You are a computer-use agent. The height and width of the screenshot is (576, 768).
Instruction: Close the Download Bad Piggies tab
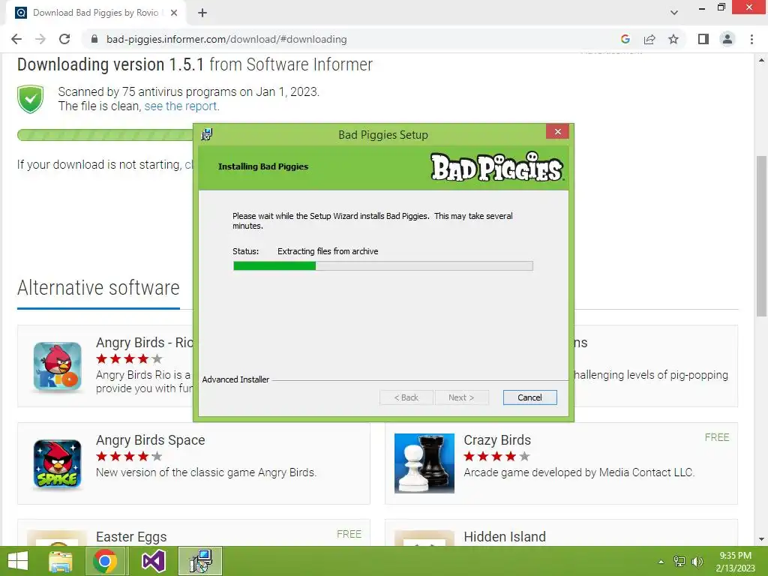pos(174,13)
